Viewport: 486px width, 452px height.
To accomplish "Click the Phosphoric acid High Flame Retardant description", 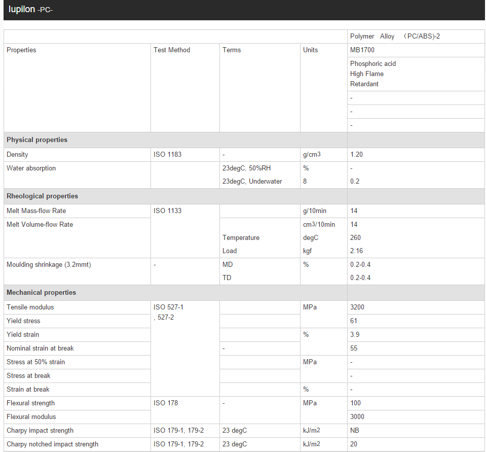I will pyautogui.click(x=372, y=74).
